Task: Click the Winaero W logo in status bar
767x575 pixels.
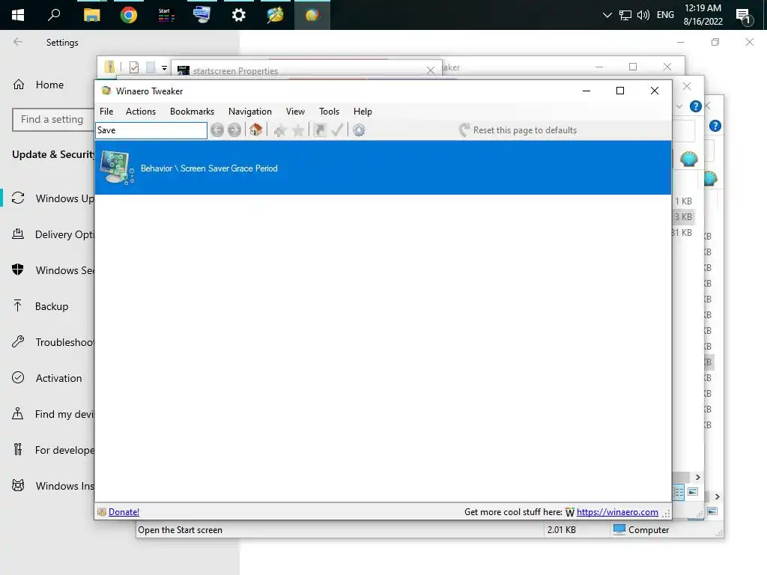Action: (570, 512)
